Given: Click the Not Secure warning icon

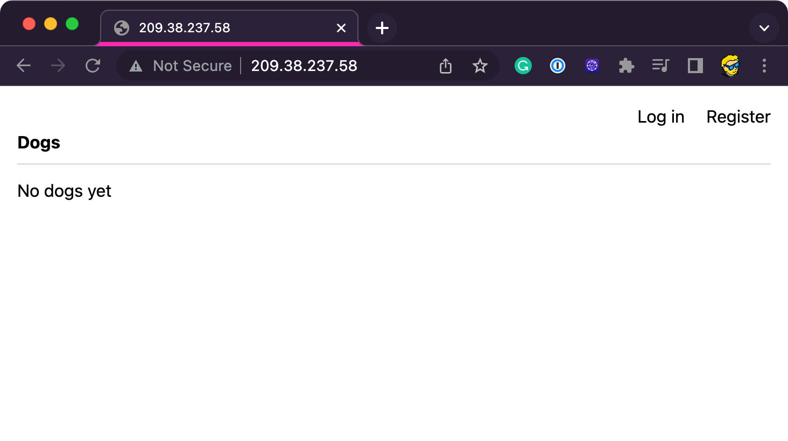Looking at the screenshot, I should [x=136, y=66].
